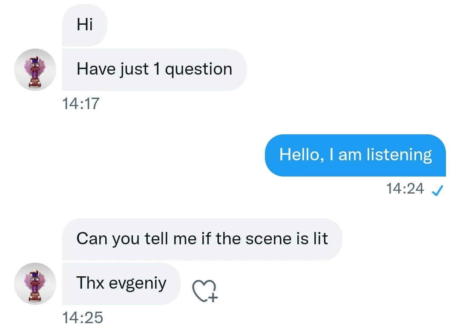
Task: Open sender's avatar beside 'Thx evgeniy' message
Action: [35, 284]
